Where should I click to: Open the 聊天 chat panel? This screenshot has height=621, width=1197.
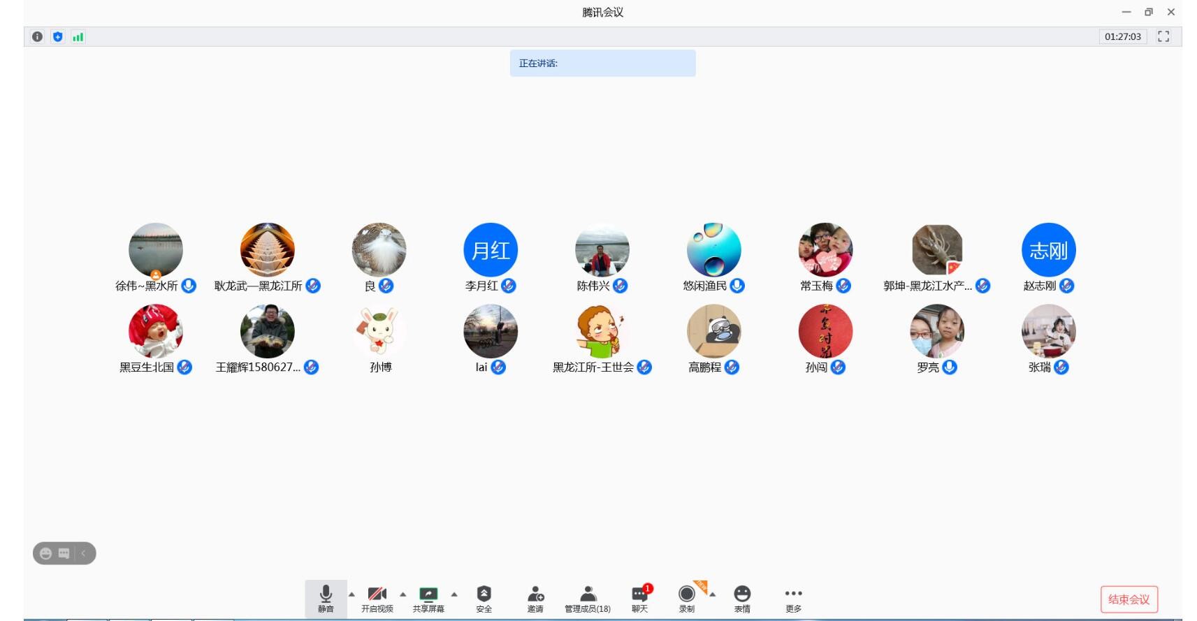(639, 598)
